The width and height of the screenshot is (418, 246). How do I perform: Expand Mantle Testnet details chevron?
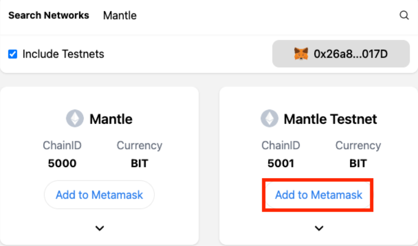[x=319, y=228]
